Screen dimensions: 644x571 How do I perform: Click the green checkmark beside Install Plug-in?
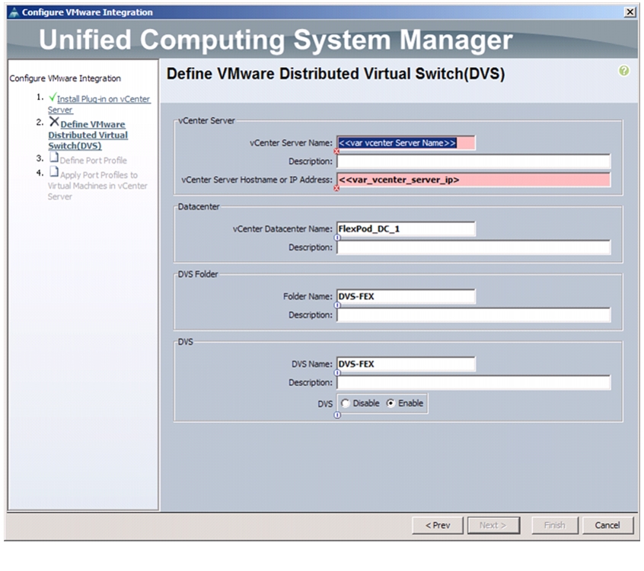coord(53,97)
